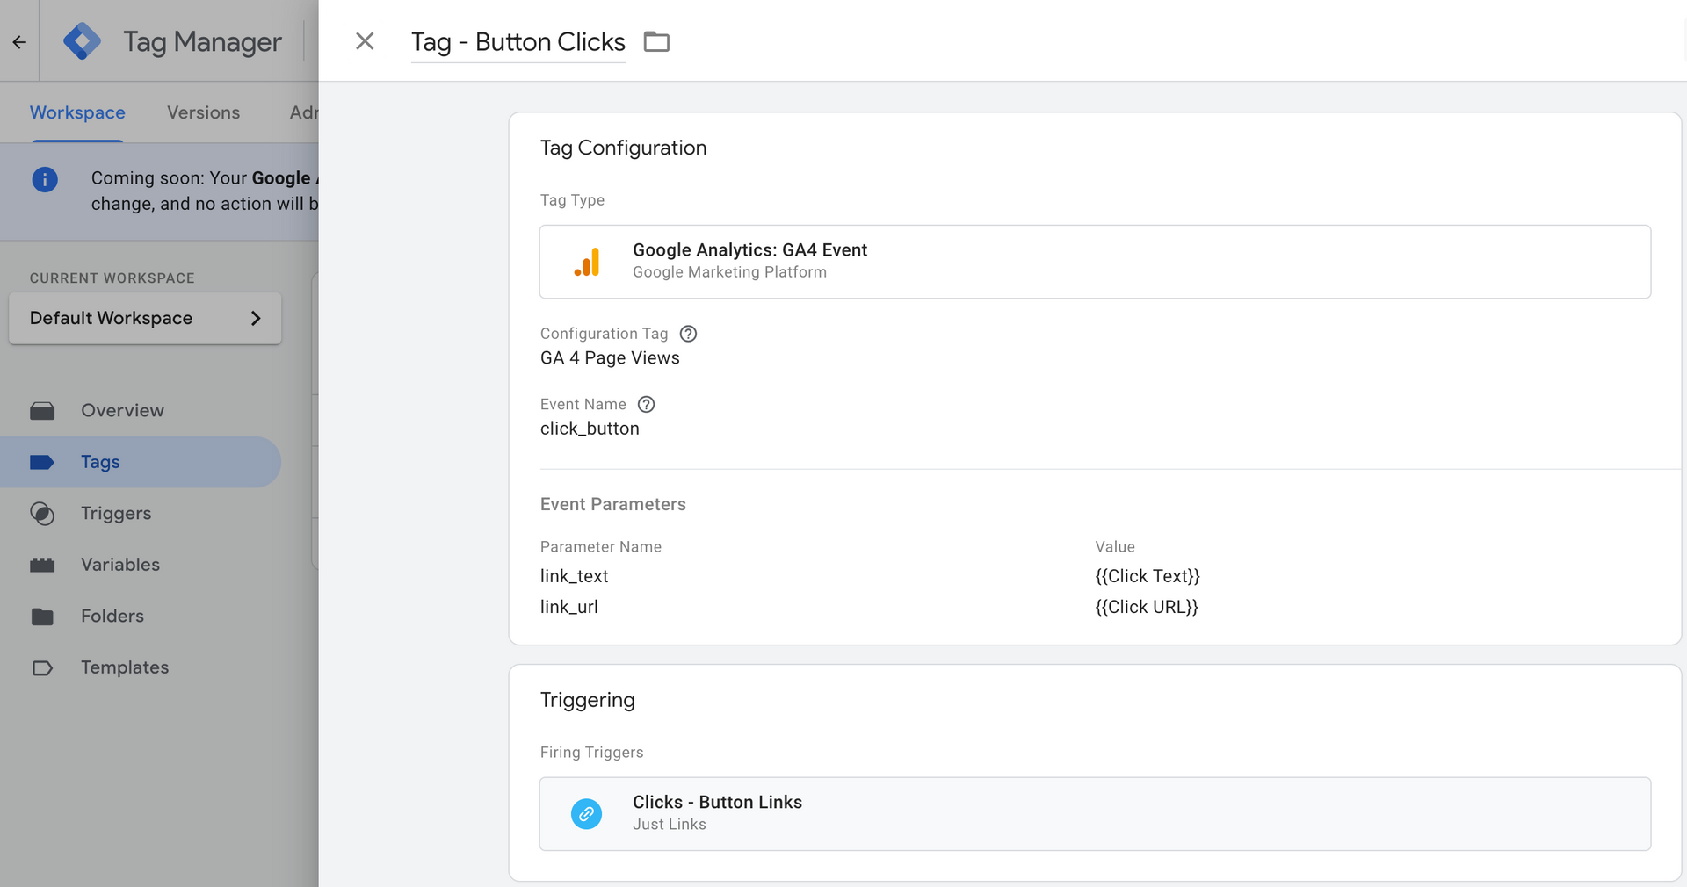Click the click_button event name value
This screenshot has height=887, width=1687.
click(590, 429)
